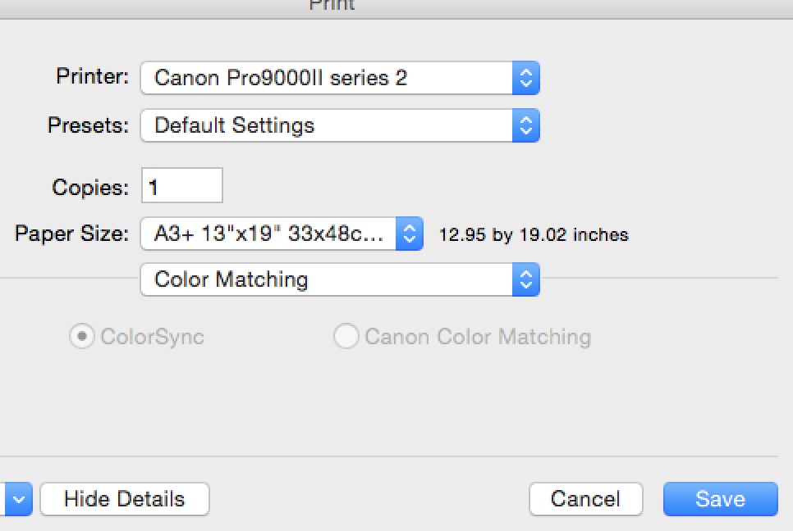Select the ColorSync radio button
The height and width of the screenshot is (531, 793).
click(x=81, y=337)
